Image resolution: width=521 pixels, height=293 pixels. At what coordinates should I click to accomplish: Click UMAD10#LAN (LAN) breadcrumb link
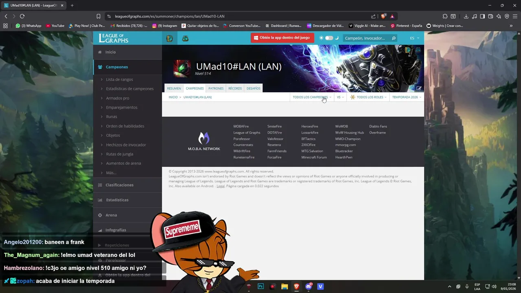197,97
